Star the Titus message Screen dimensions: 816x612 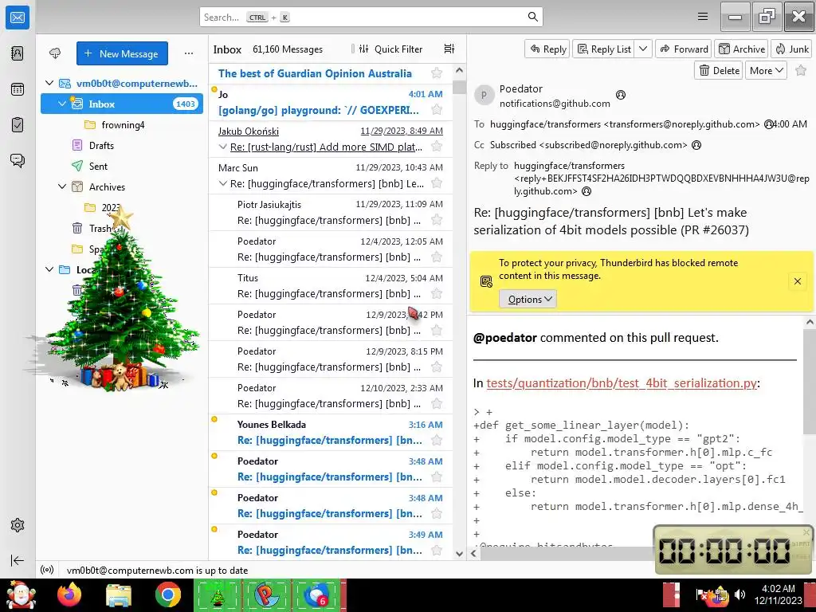click(437, 293)
